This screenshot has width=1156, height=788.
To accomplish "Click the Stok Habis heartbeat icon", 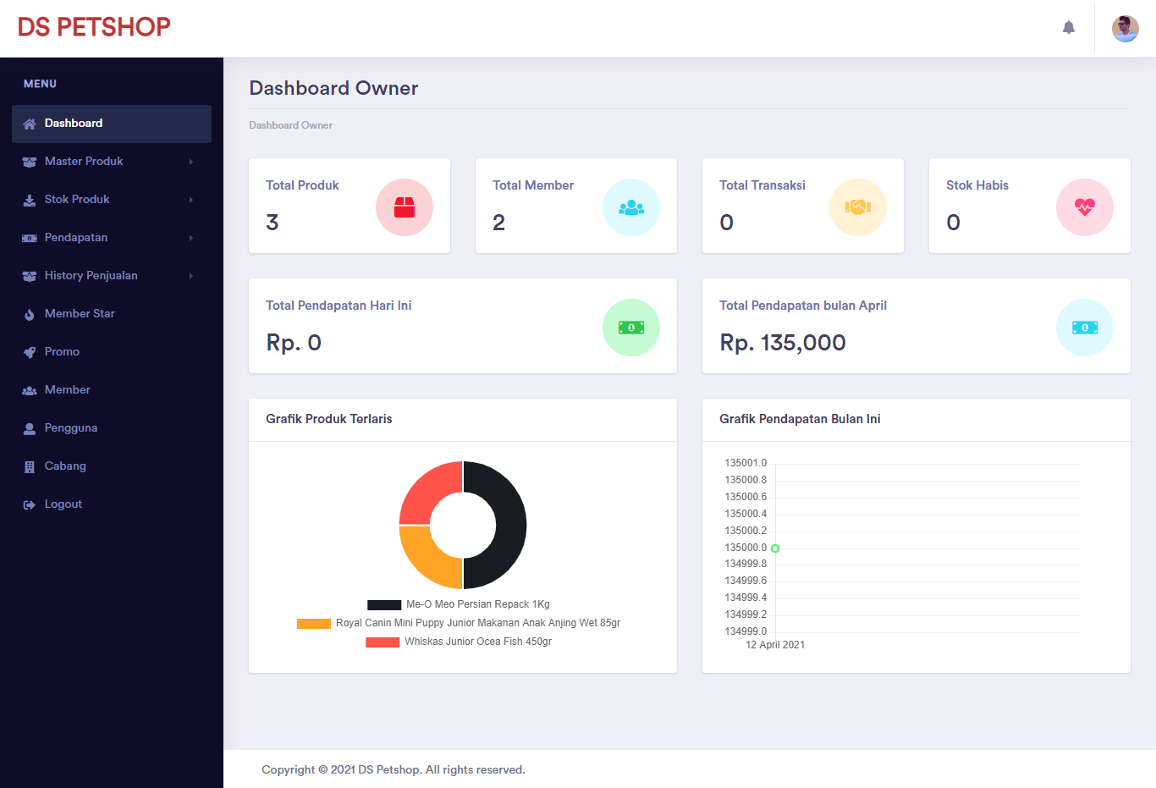I will click(x=1085, y=207).
